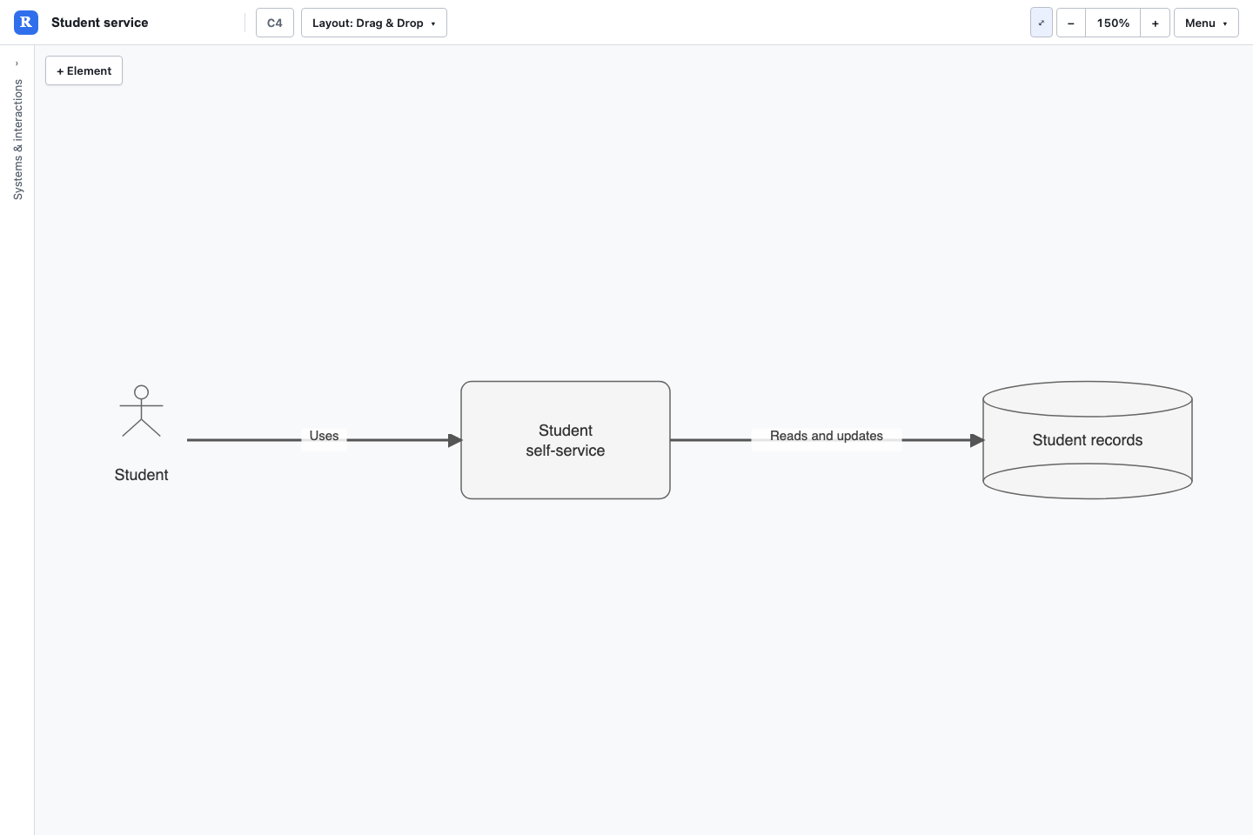Click the Student service diagram title
The image size is (1253, 835).
point(99,23)
